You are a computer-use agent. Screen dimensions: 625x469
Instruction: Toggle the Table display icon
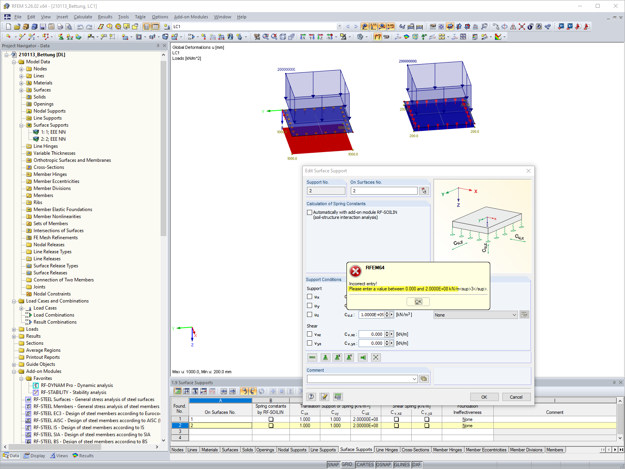click(155, 27)
